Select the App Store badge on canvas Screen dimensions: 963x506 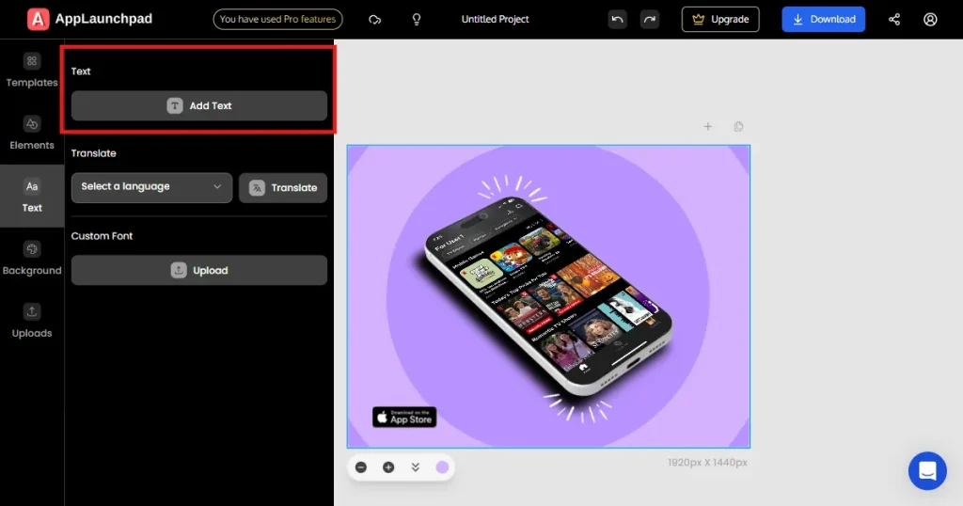[x=404, y=417]
